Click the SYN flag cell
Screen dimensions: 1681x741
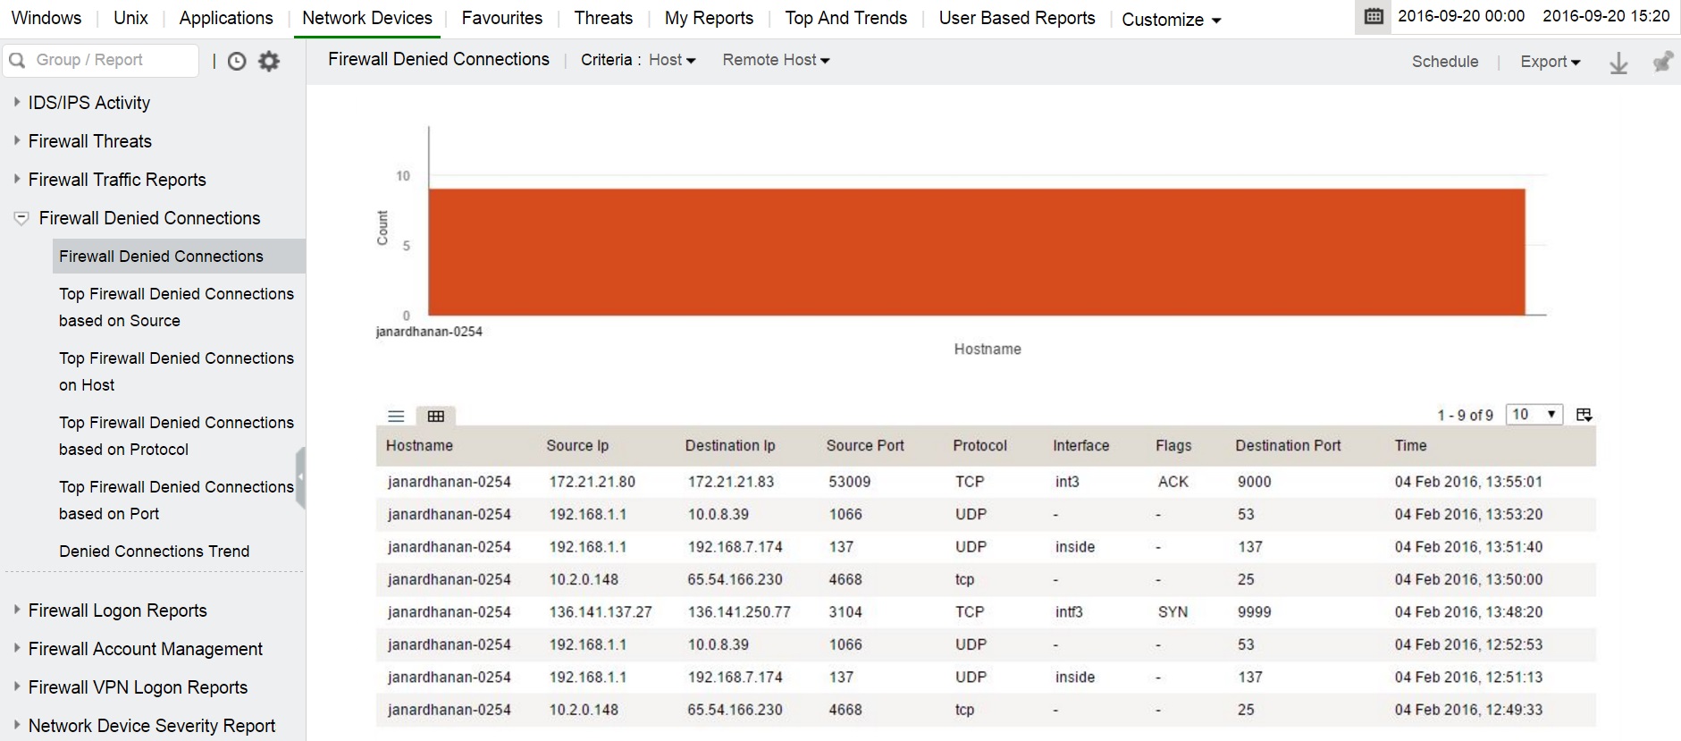1172,612
